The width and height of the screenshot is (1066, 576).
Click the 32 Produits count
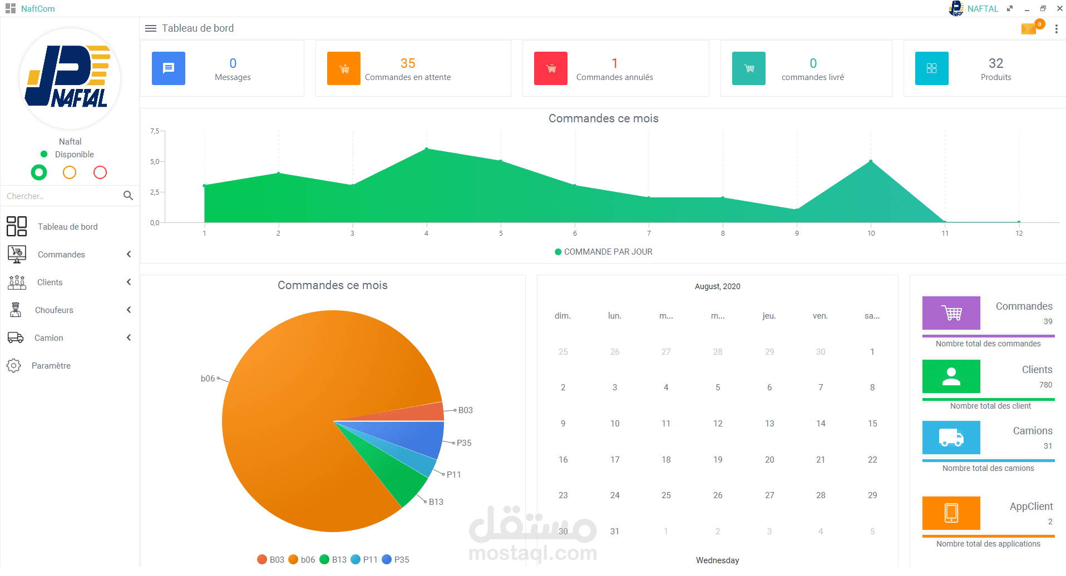[x=996, y=63]
